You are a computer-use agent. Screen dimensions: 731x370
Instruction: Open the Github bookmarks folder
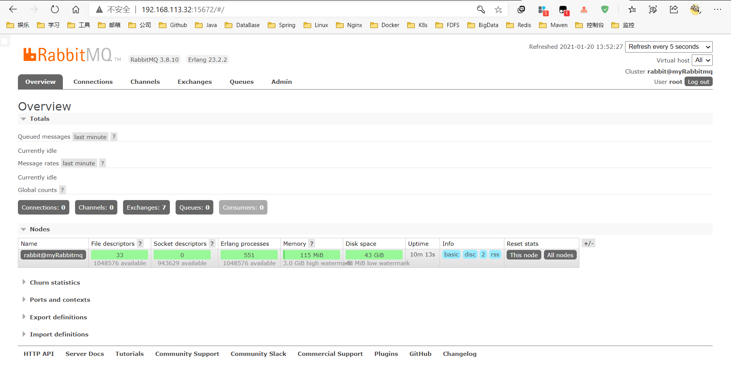pyautogui.click(x=173, y=25)
